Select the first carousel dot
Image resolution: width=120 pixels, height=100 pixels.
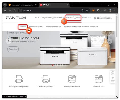(53, 65)
